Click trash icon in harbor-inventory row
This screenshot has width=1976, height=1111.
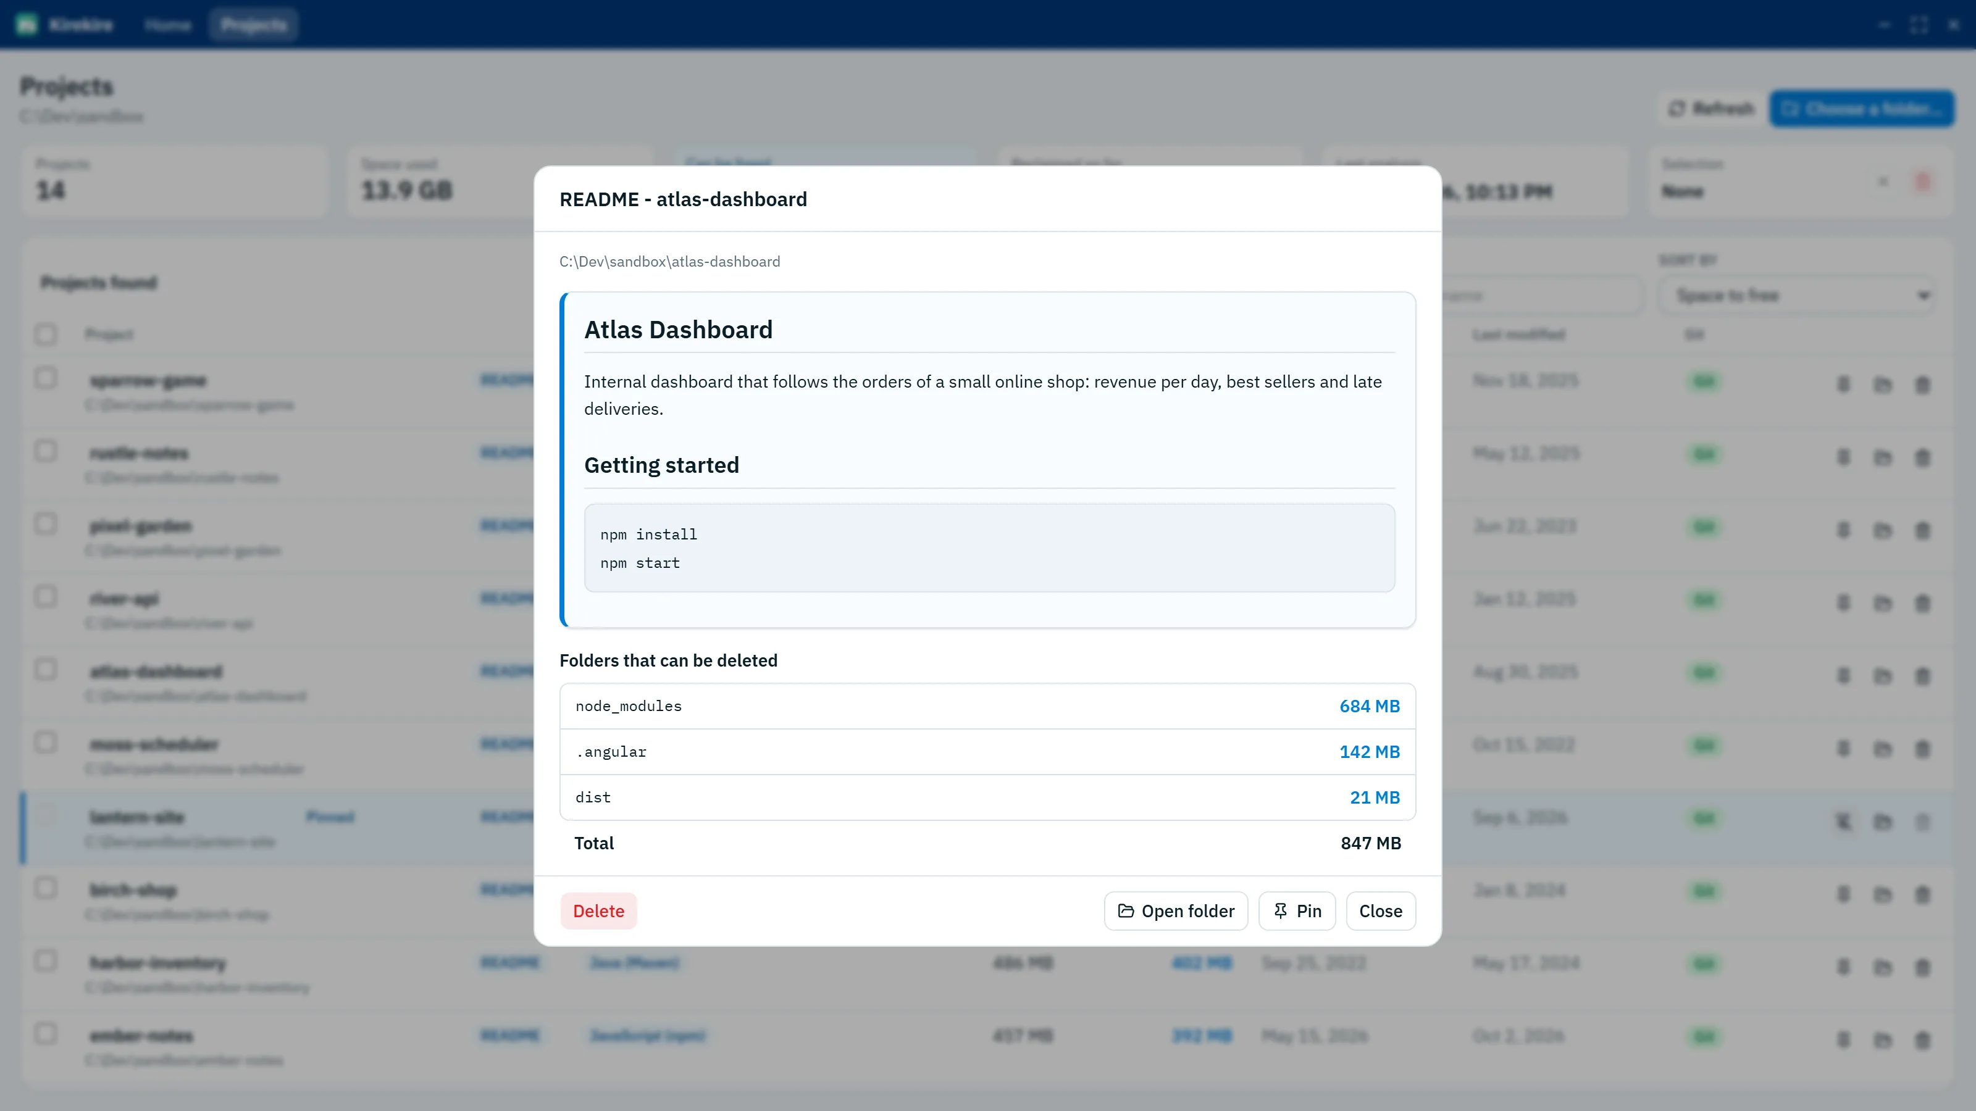[1922, 967]
